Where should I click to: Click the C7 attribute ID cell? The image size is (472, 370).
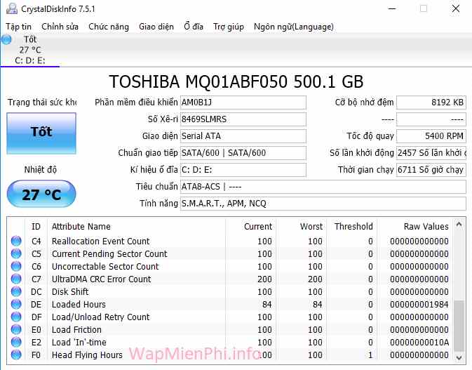[x=36, y=279]
